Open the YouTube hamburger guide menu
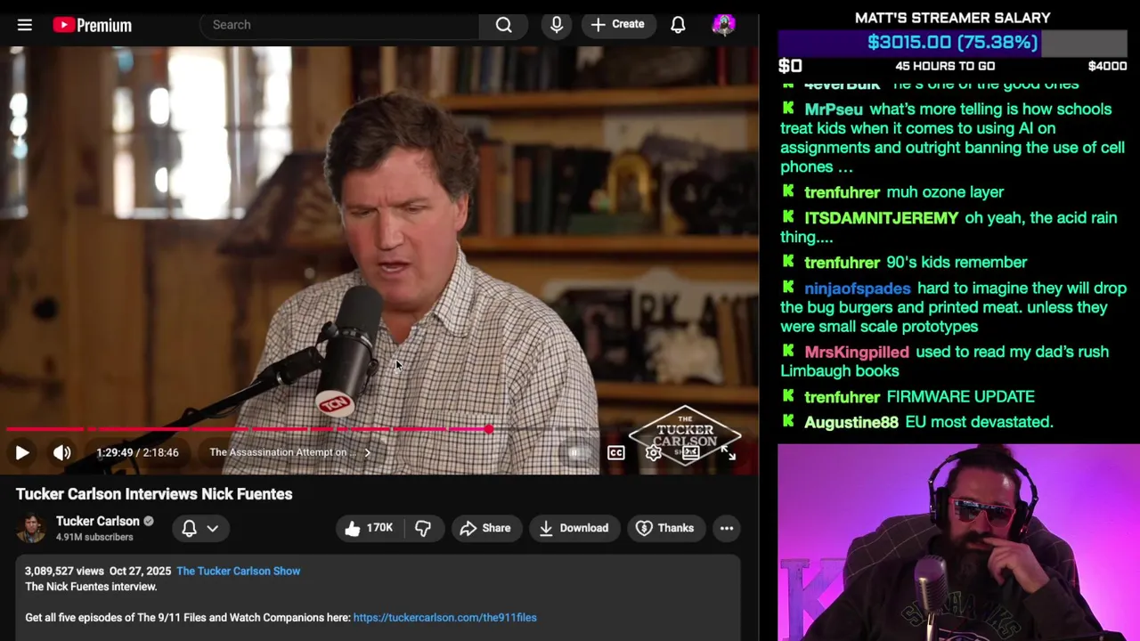 coord(25,25)
